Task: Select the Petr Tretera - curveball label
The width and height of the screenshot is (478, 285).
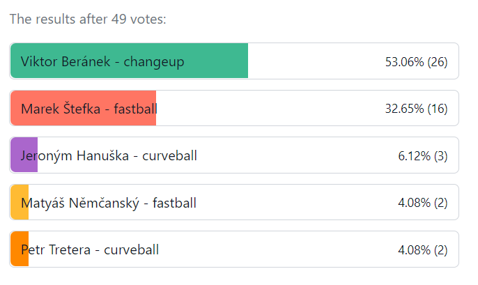Action: pyautogui.click(x=90, y=249)
